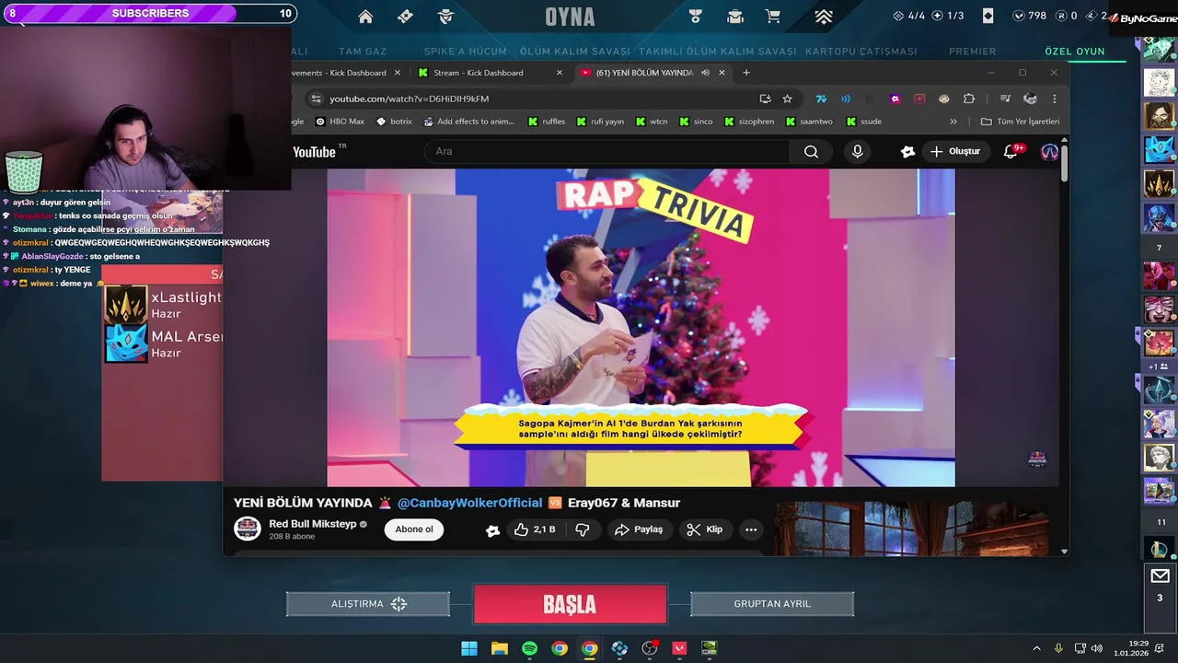
Task: Open YouTube account avatar menu
Action: [1049, 152]
